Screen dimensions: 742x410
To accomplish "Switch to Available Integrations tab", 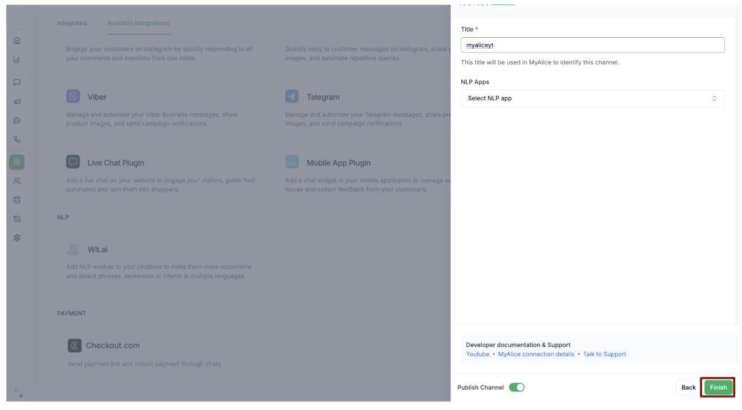I will 138,23.
